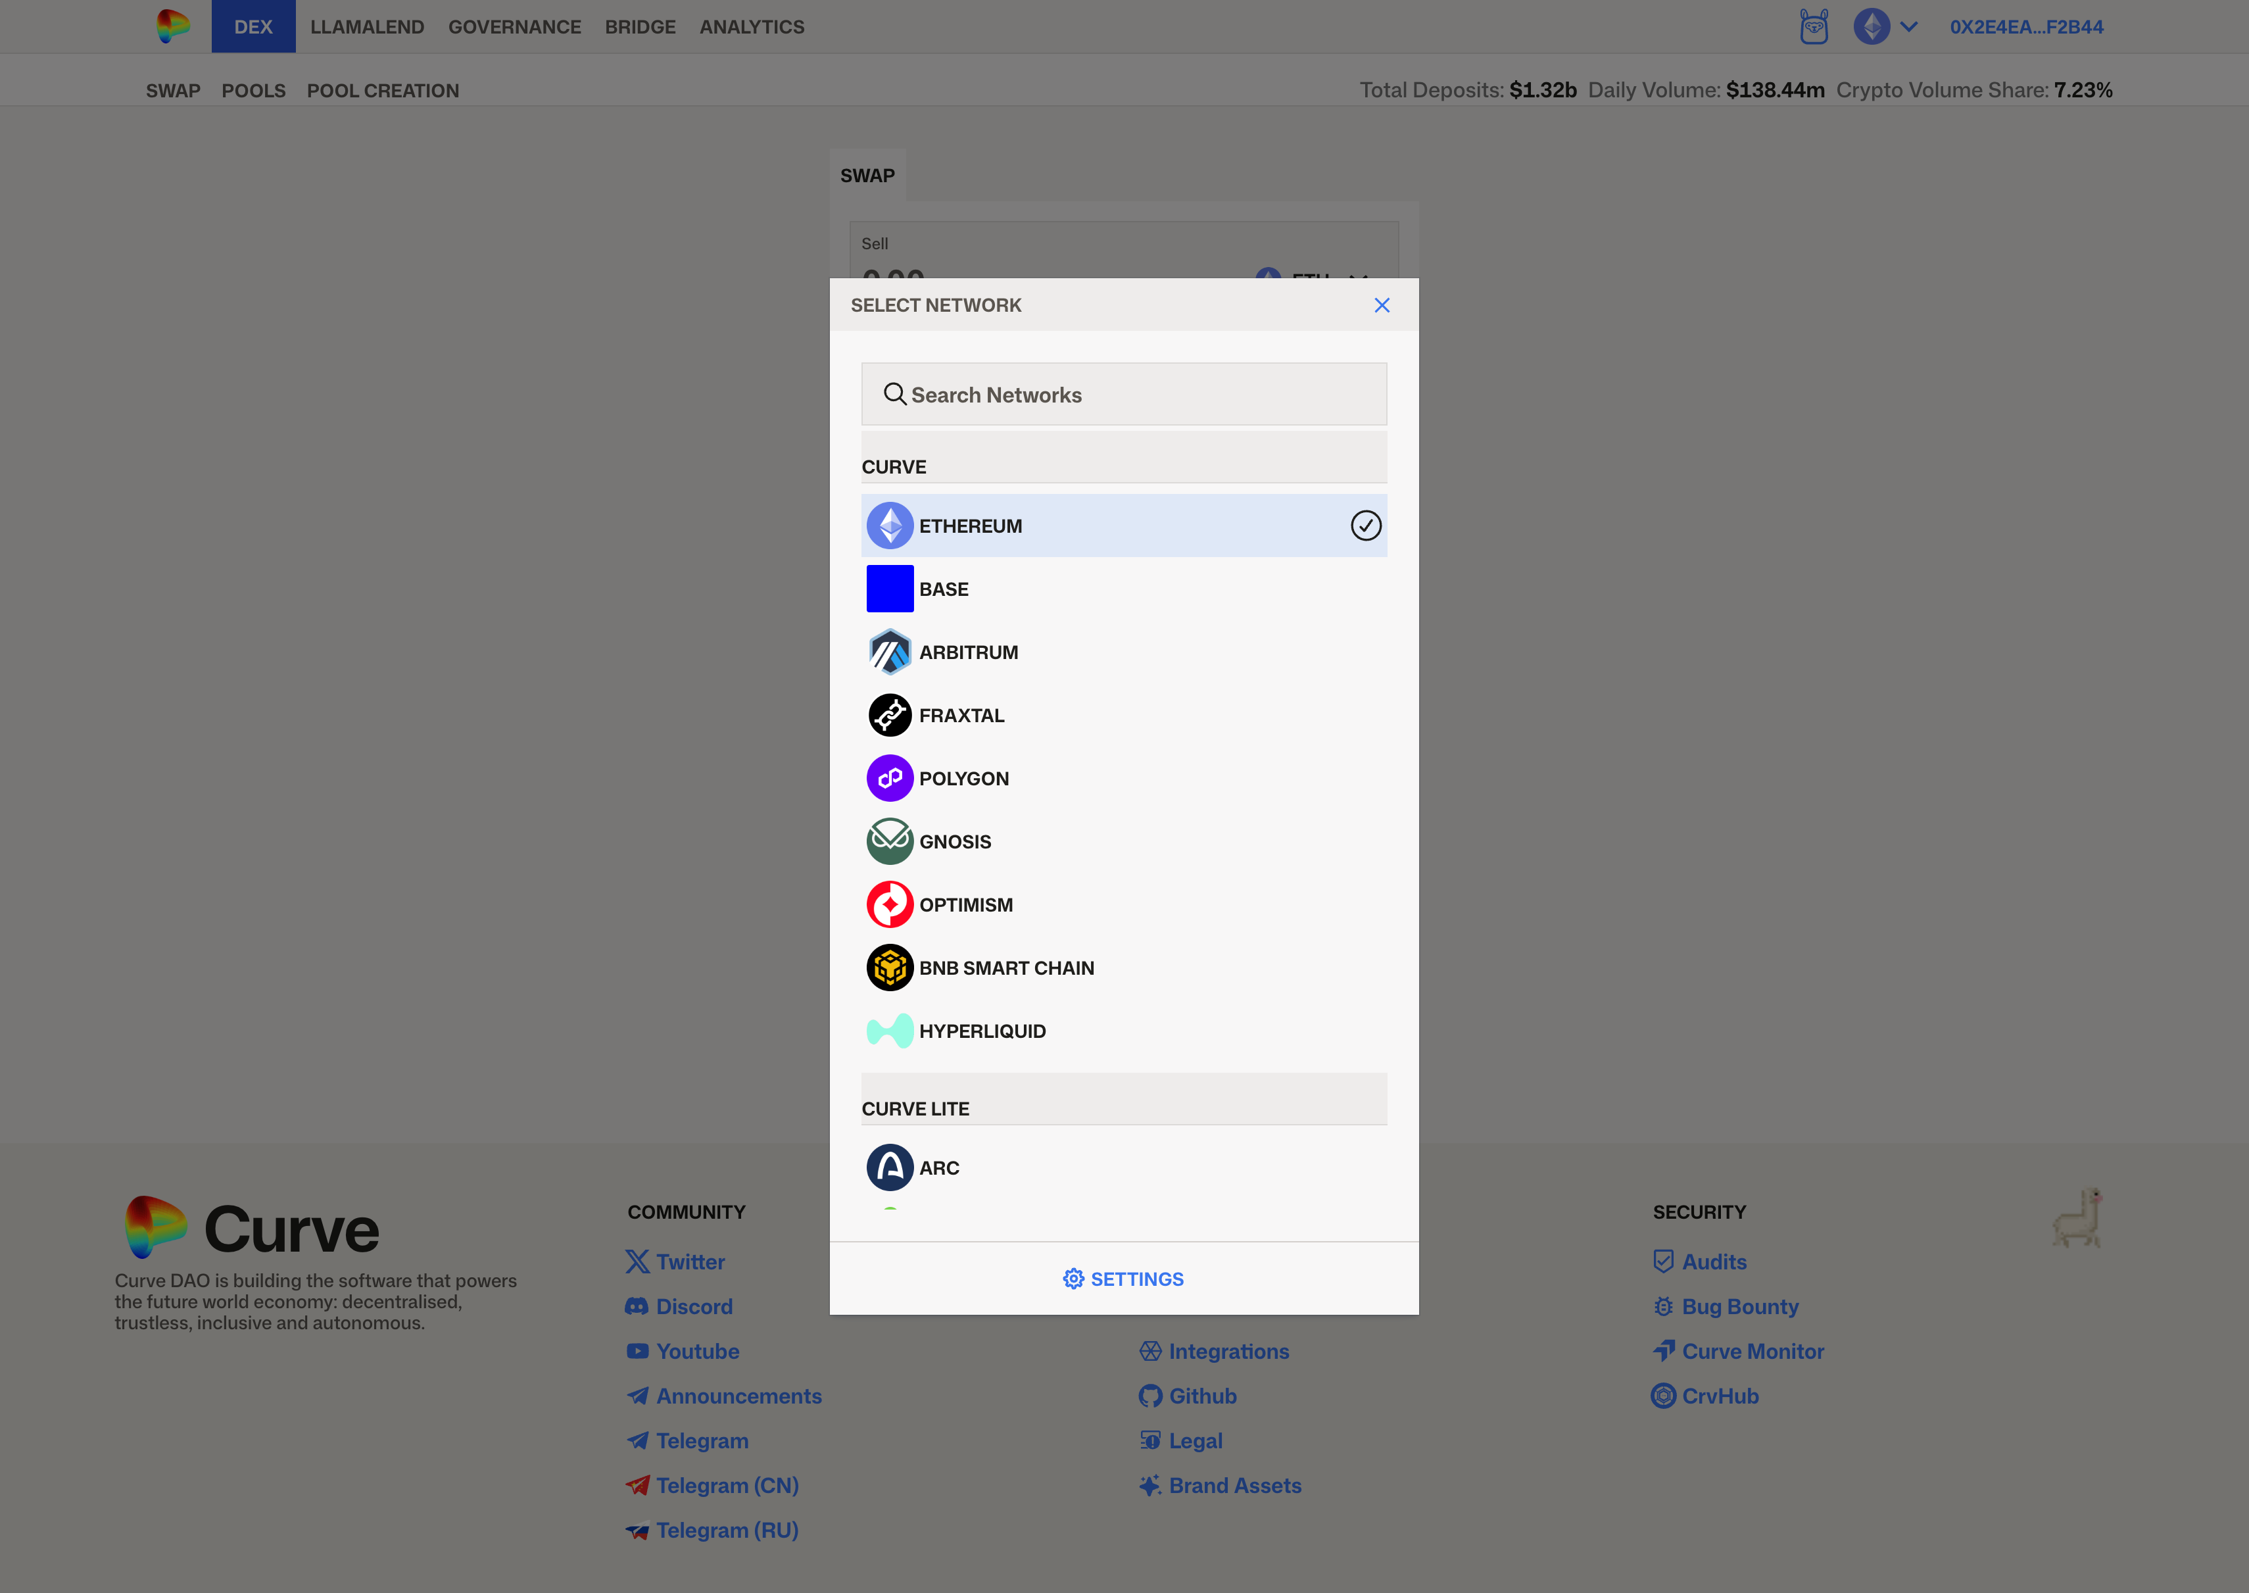Open Pool Creation subpage
Screen dimensions: 2249x1593
(x=383, y=90)
